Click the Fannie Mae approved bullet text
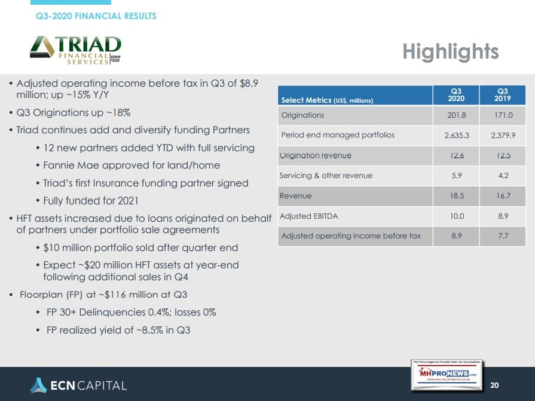This screenshot has width=535, height=401. tap(132, 165)
